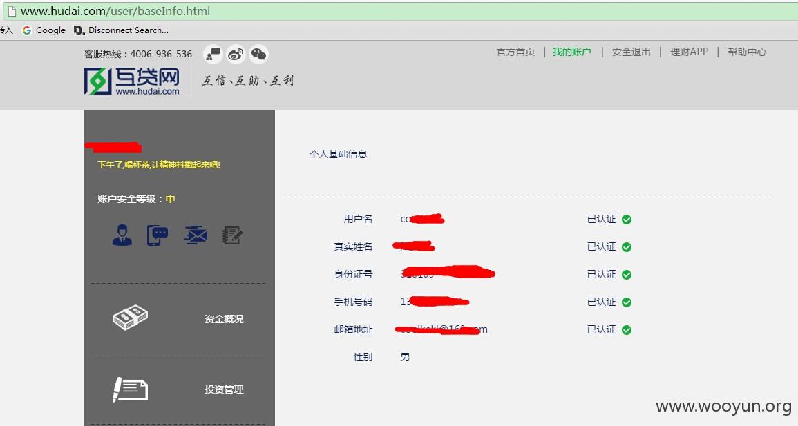Viewport: 798px width, 426px height.
Task: Click the yellow afternoon greeting message
Action: point(159,165)
